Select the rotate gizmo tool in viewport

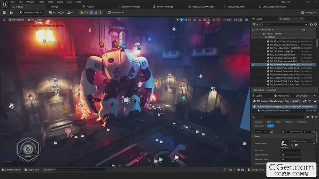[186, 20]
